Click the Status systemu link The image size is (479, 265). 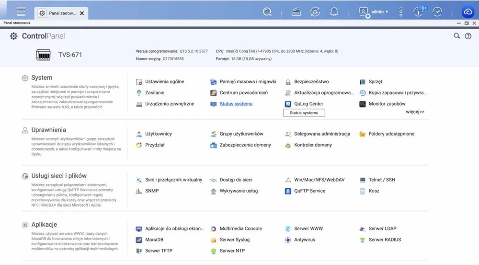pyautogui.click(x=236, y=104)
